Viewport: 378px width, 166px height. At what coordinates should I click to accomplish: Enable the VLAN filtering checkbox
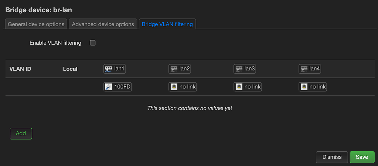[93, 43]
